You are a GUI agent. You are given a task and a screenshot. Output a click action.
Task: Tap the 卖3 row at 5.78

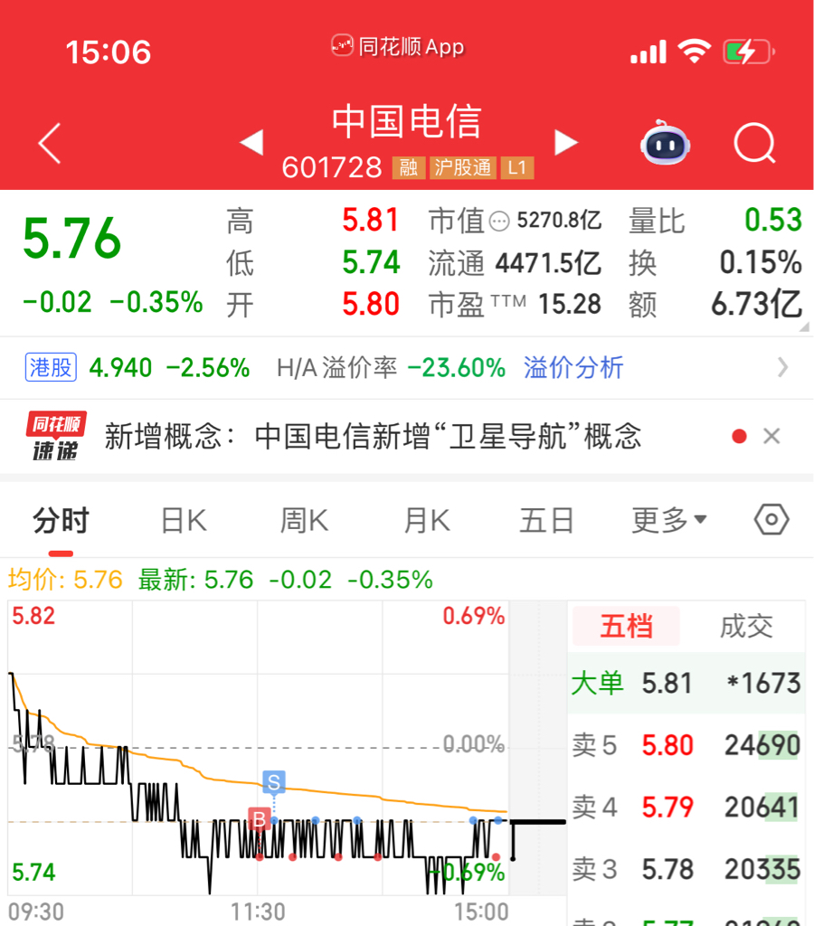click(x=686, y=869)
